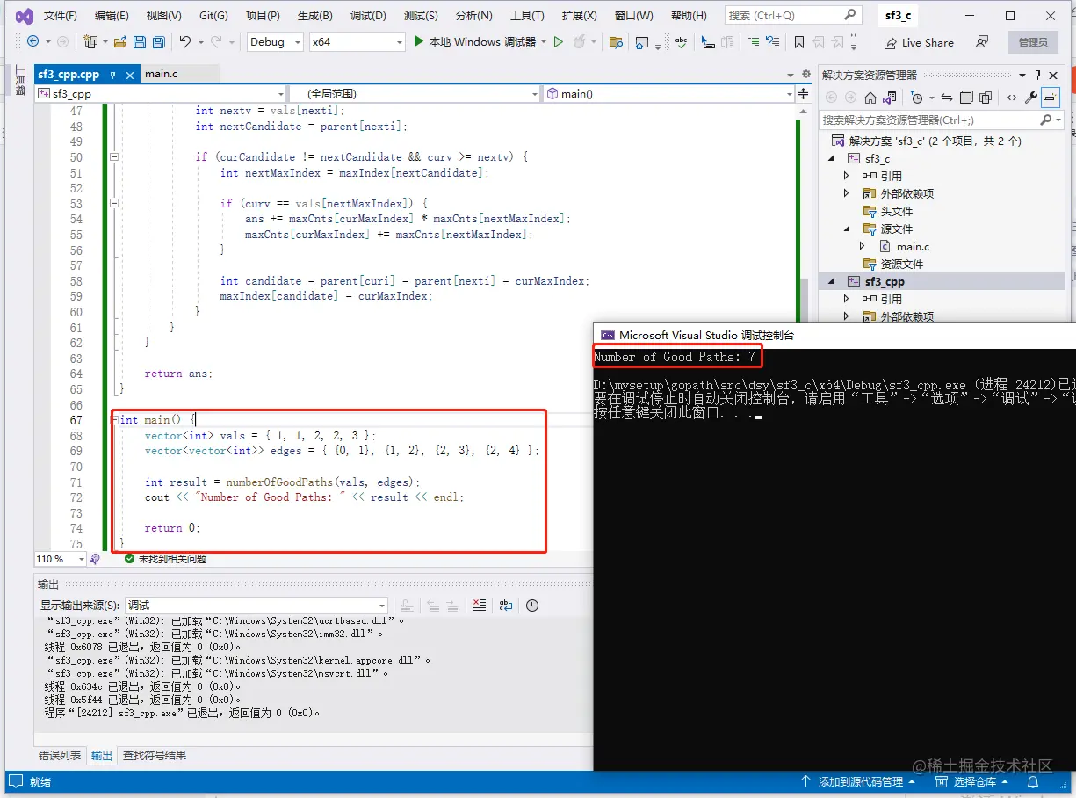This screenshot has width=1076, height=798.
Task: Click the start without debugging play icon
Action: (558, 42)
